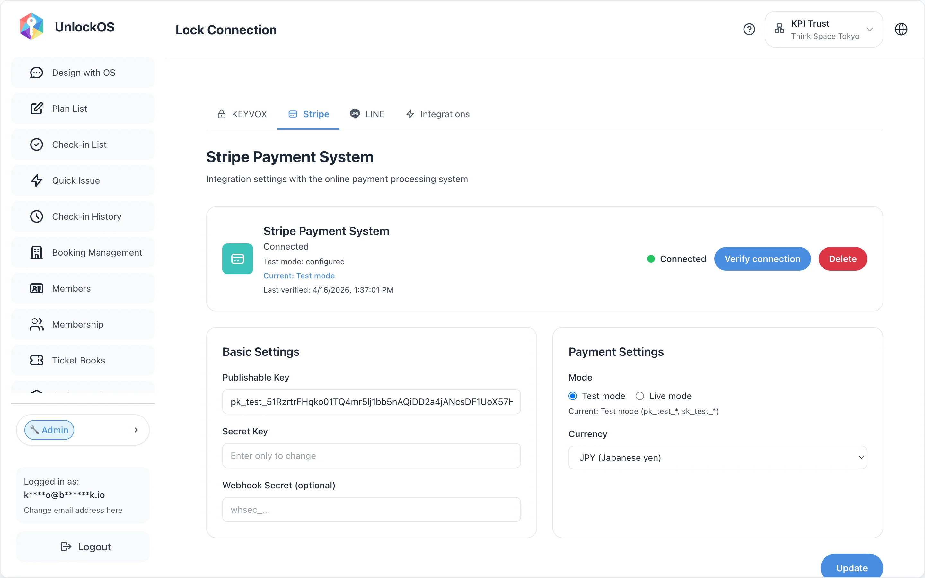This screenshot has width=925, height=578.
Task: Open help via the question mark icon
Action: tap(749, 29)
